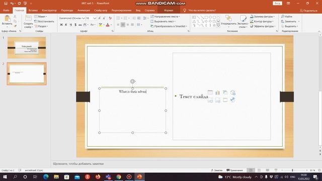This screenshot has height=181, width=322.
Task: Open the Section (Раздел) dropdown
Action: pyautogui.click(x=41, y=26)
